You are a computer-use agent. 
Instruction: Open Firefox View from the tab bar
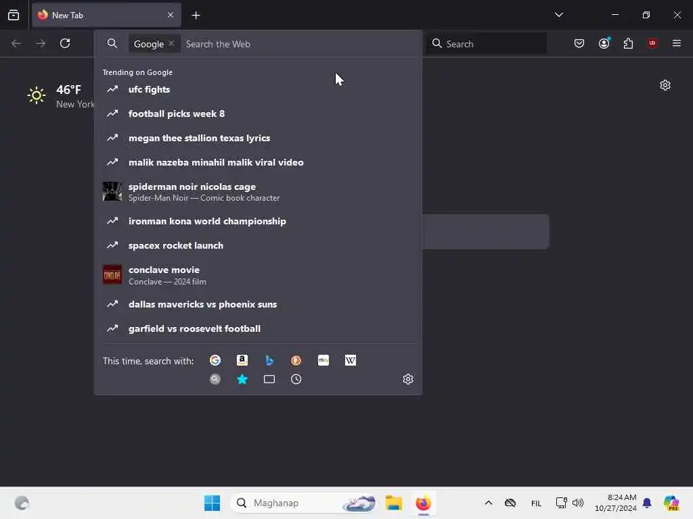click(14, 15)
